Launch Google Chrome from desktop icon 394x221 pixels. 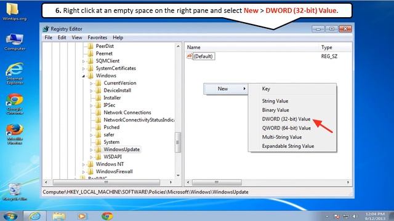[x=15, y=104]
